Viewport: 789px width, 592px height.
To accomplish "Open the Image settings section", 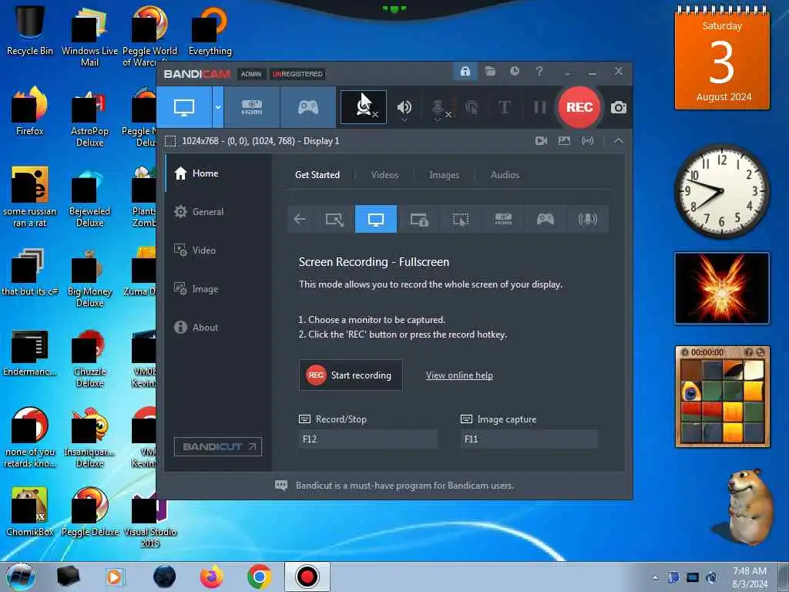I will 218,289.
